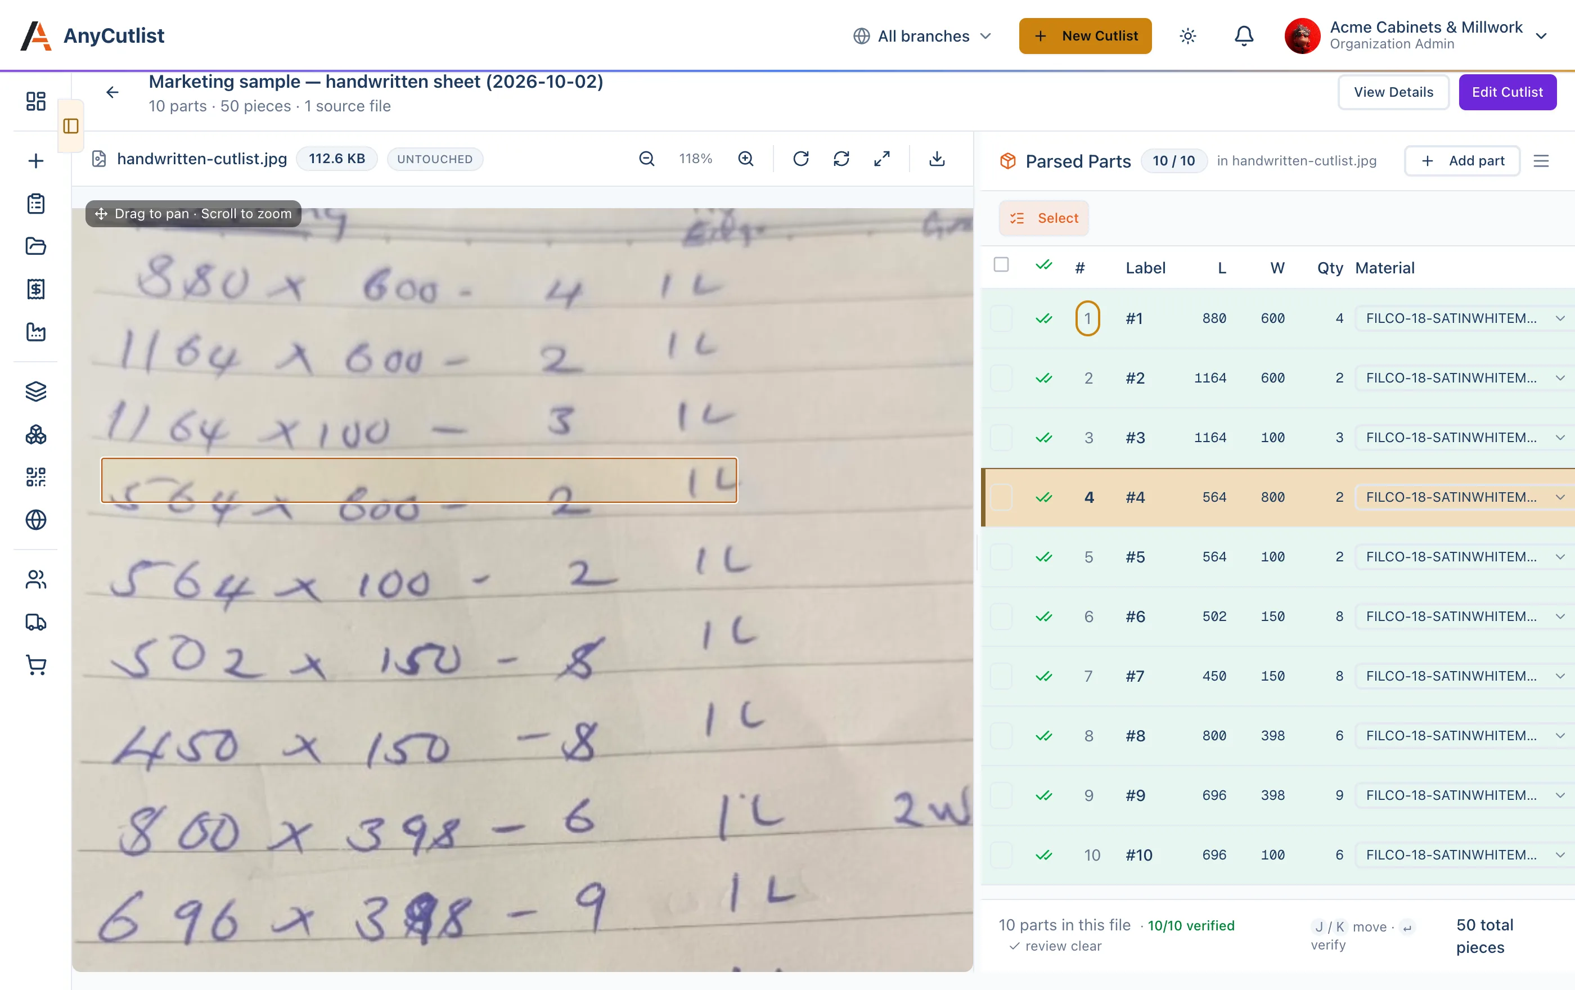
Task: Open the stacked layers icon in sidebar
Action: click(35, 391)
